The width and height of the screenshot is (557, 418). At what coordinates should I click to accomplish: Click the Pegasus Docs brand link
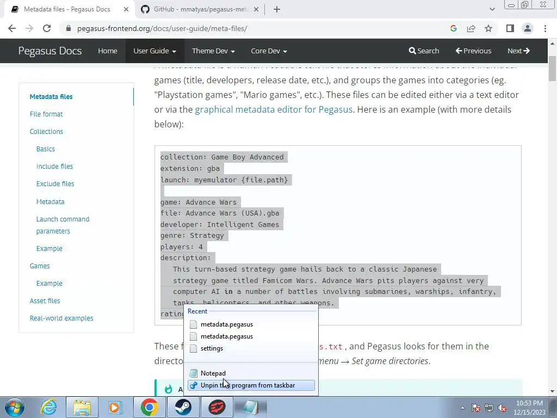pos(50,51)
